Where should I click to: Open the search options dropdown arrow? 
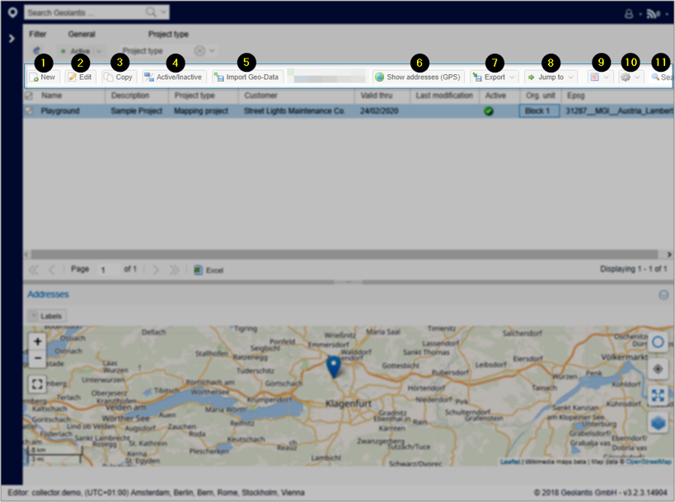pos(163,12)
